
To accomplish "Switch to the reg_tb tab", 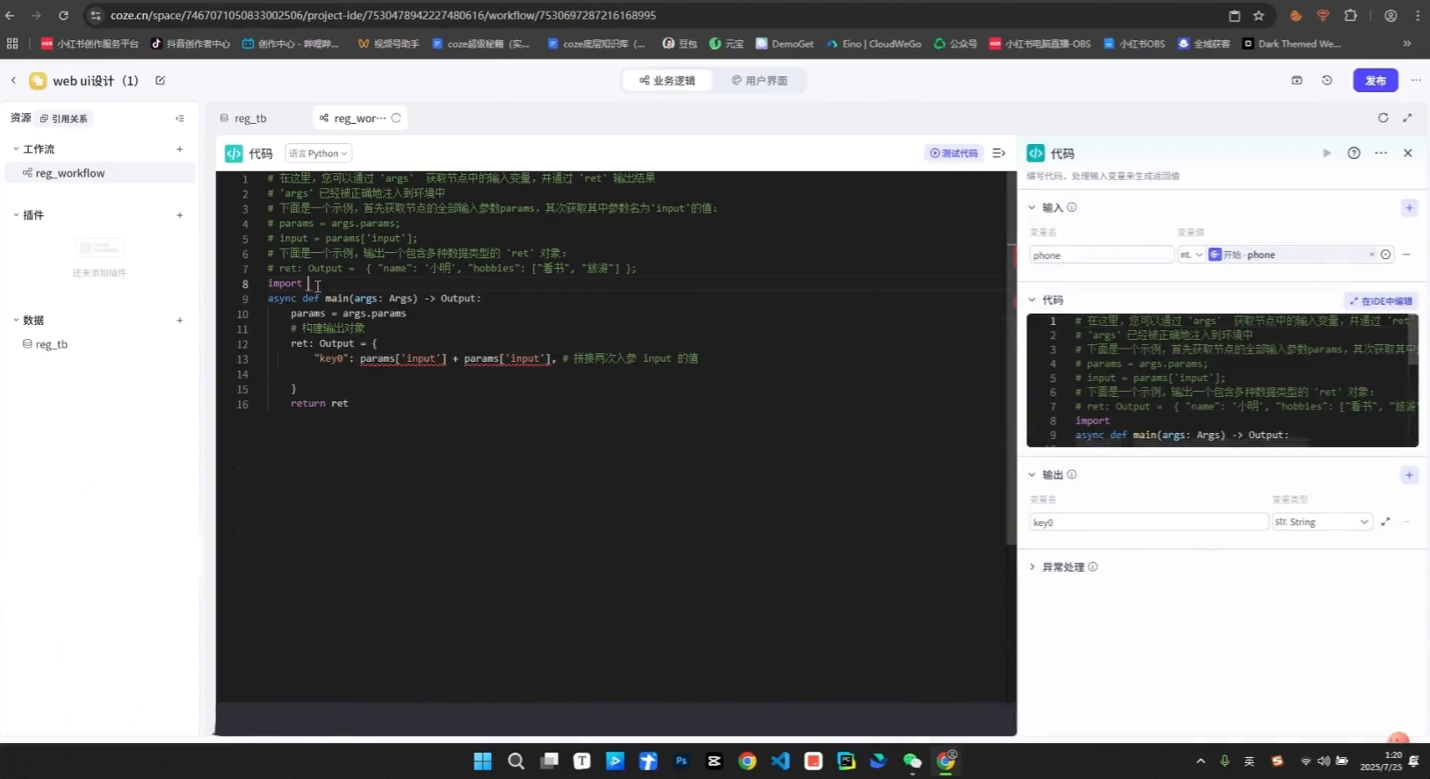I will click(x=249, y=119).
